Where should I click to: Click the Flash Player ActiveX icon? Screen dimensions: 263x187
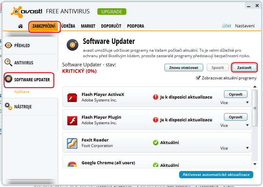(72, 98)
